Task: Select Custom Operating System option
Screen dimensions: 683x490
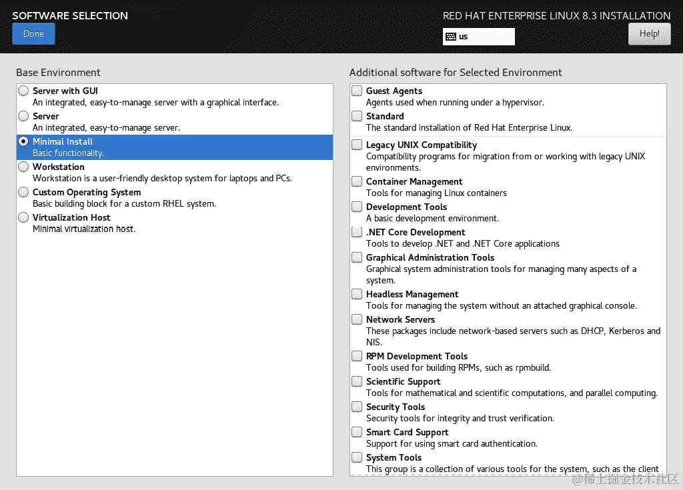Action: click(x=24, y=193)
